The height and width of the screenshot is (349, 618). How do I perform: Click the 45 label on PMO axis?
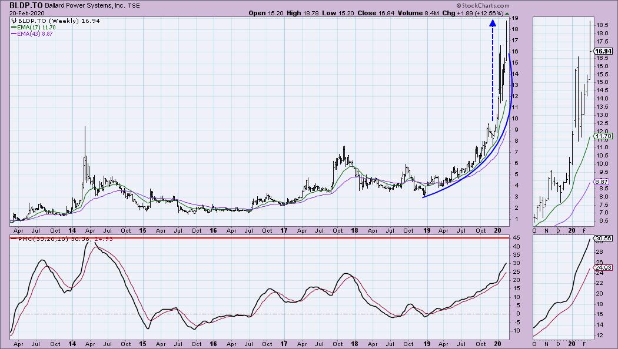[x=516, y=237]
